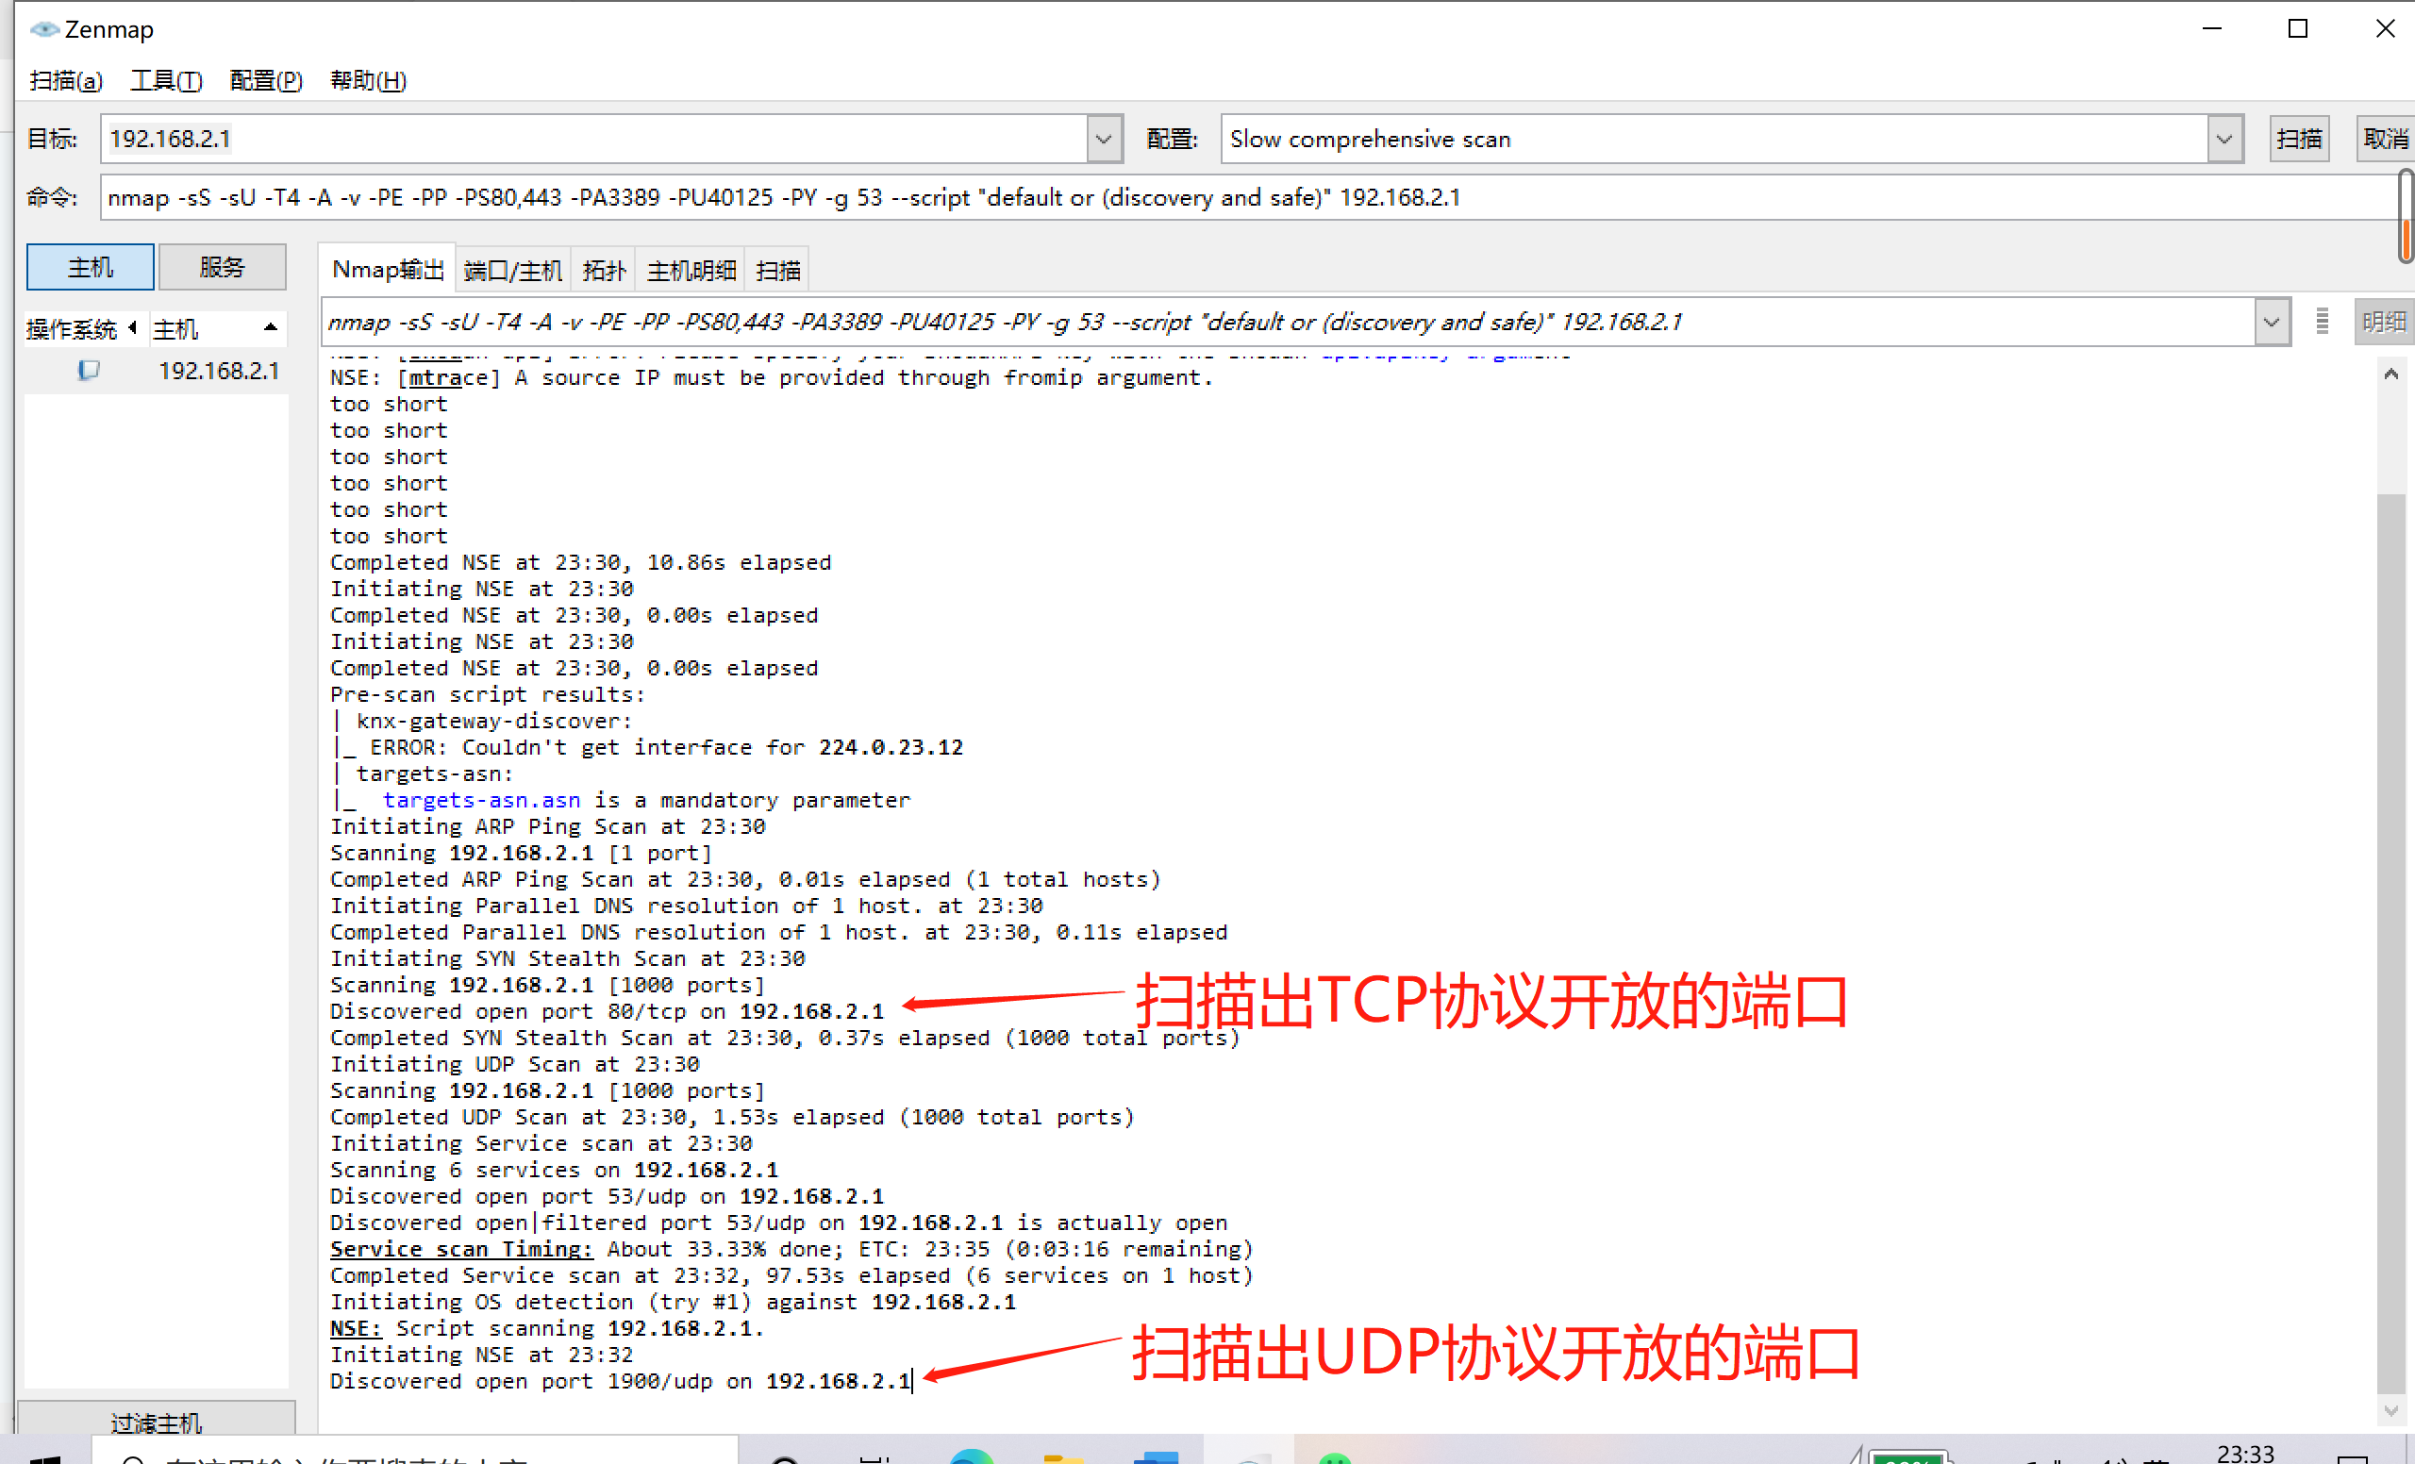Click 'Discovered open port 1900/udp on 192.168.2.1' line
Image resolution: width=2415 pixels, height=1464 pixels.
coord(621,1381)
